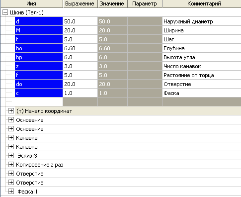The height and width of the screenshot is (197, 241).
Task: Select variable name z
Action: tap(39, 66)
